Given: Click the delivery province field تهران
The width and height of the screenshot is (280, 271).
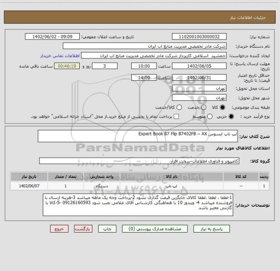Looking at the screenshot, I should point(199,89).
